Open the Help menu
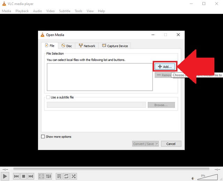The image size is (223, 181). pyautogui.click(x=101, y=11)
